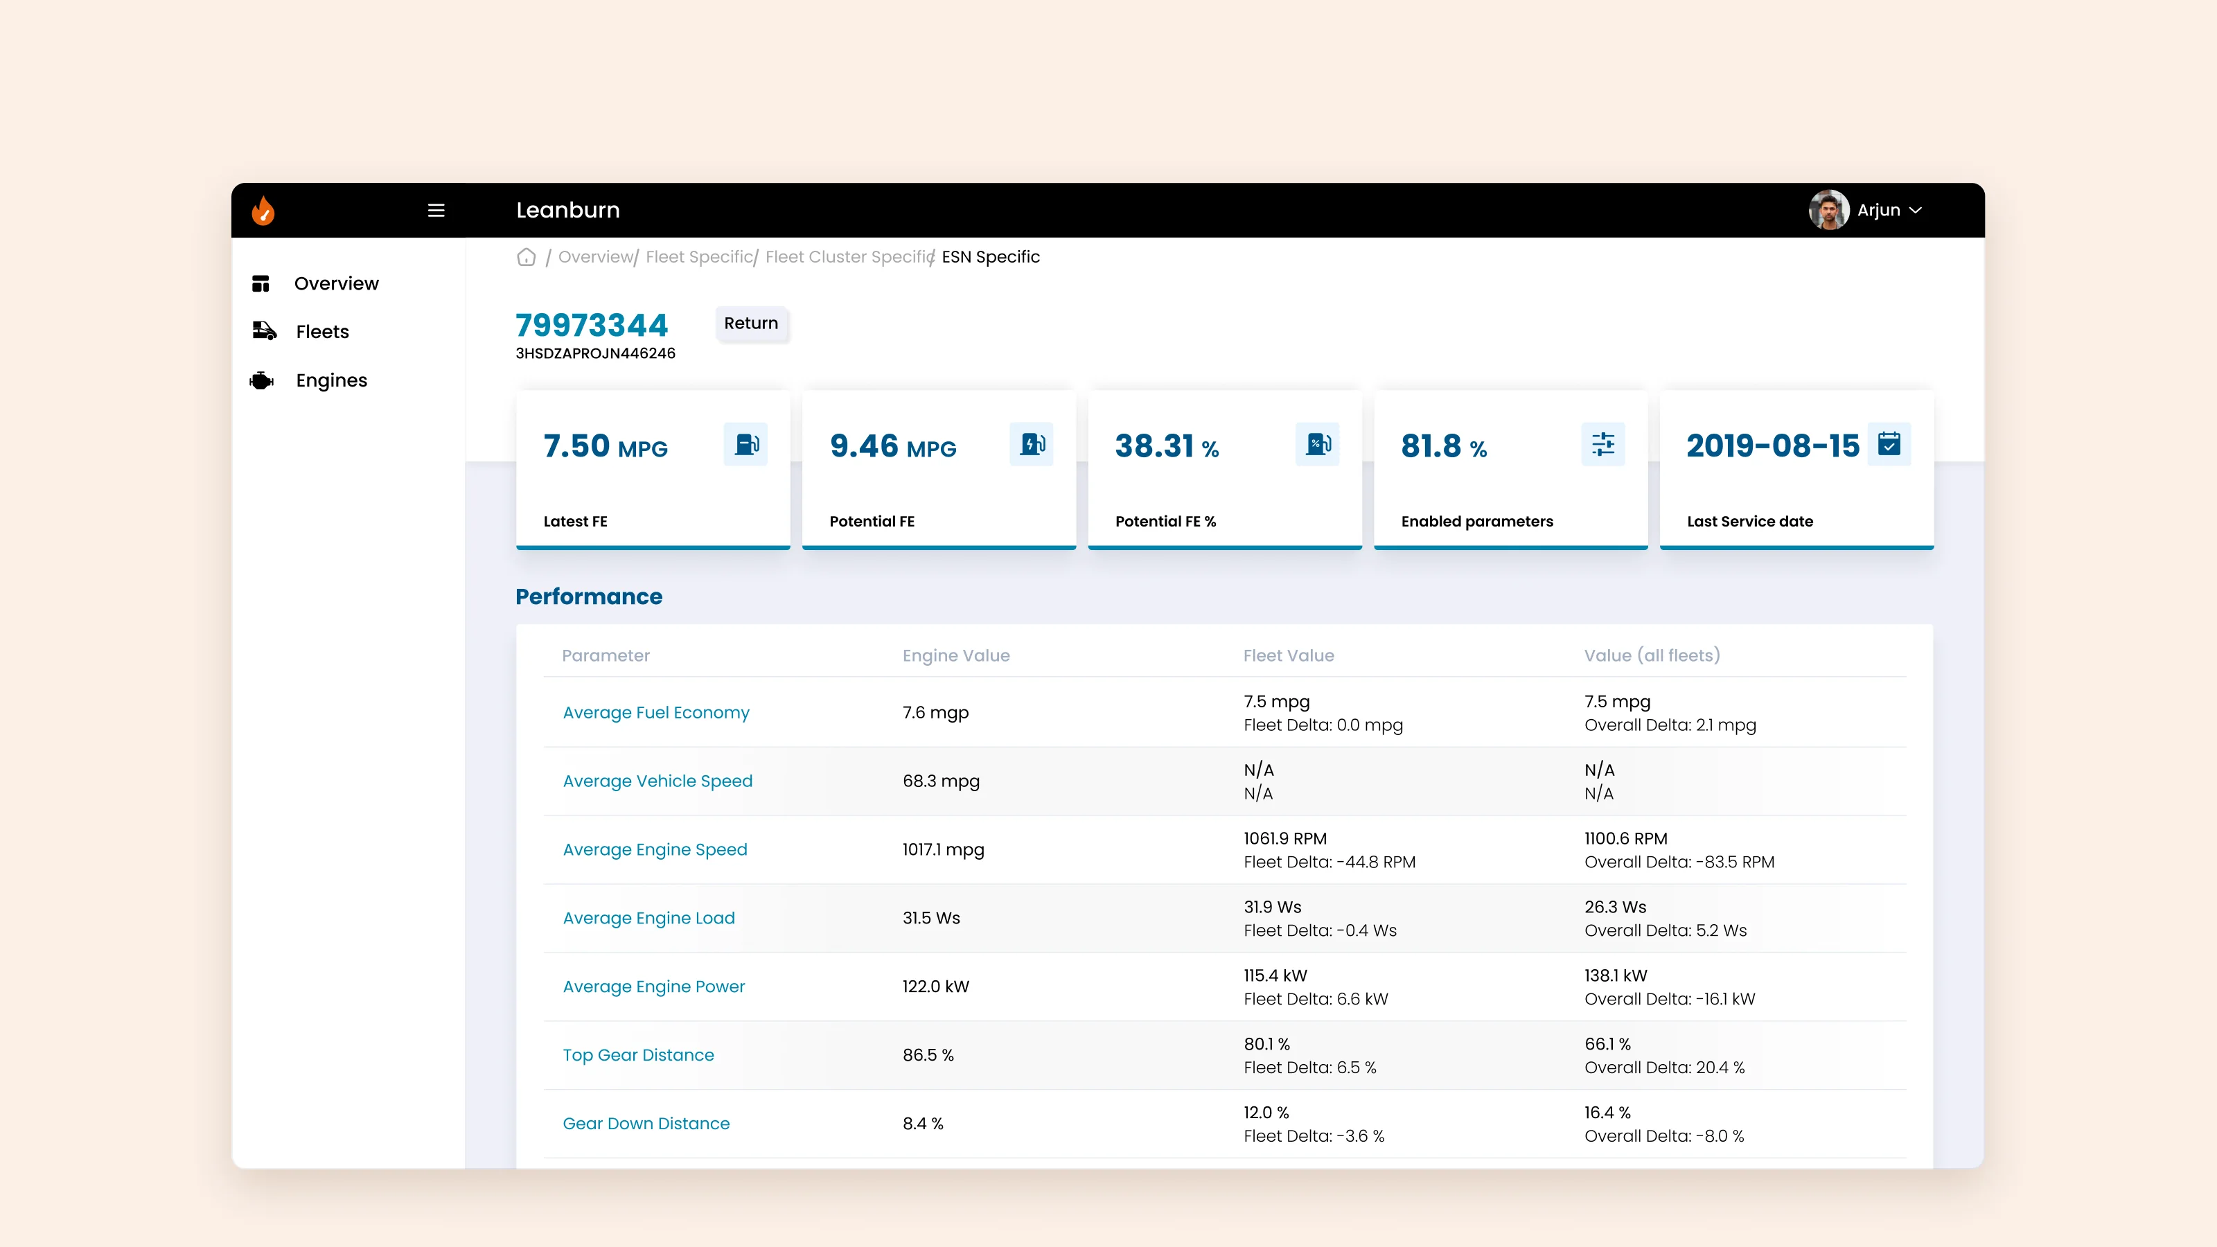This screenshot has height=1247, width=2217.
Task: Select the 7.50 MPG Latest FE card
Action: point(653,469)
